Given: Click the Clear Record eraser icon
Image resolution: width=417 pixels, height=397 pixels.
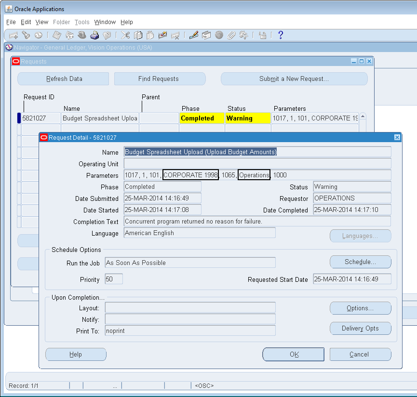Looking at the screenshot, I should pyautogui.click(x=162, y=35).
